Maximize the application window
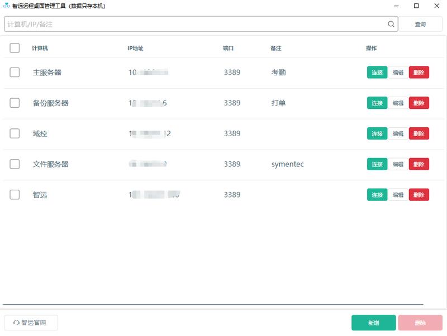Image resolution: width=447 pixels, height=336 pixels. pyautogui.click(x=416, y=6)
